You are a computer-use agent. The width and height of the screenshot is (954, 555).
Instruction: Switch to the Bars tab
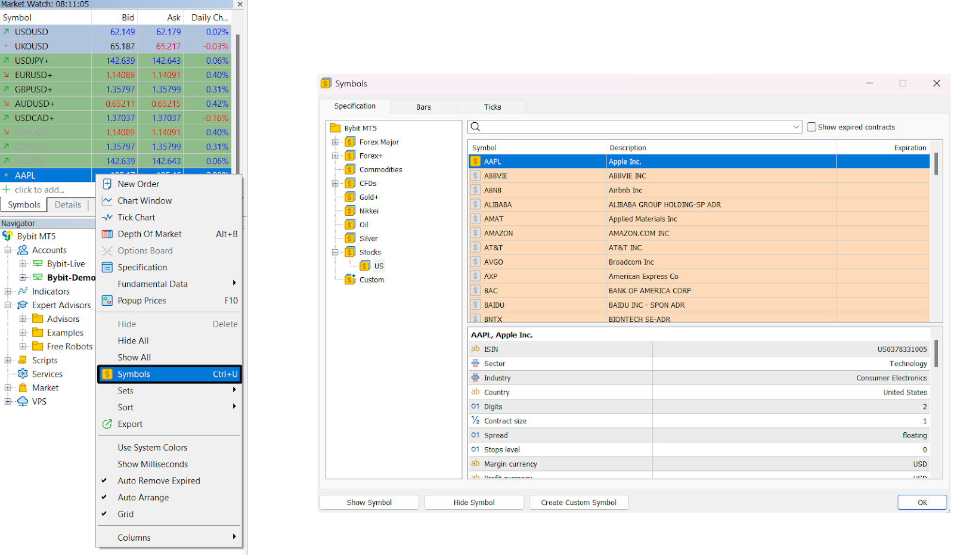[x=423, y=107]
